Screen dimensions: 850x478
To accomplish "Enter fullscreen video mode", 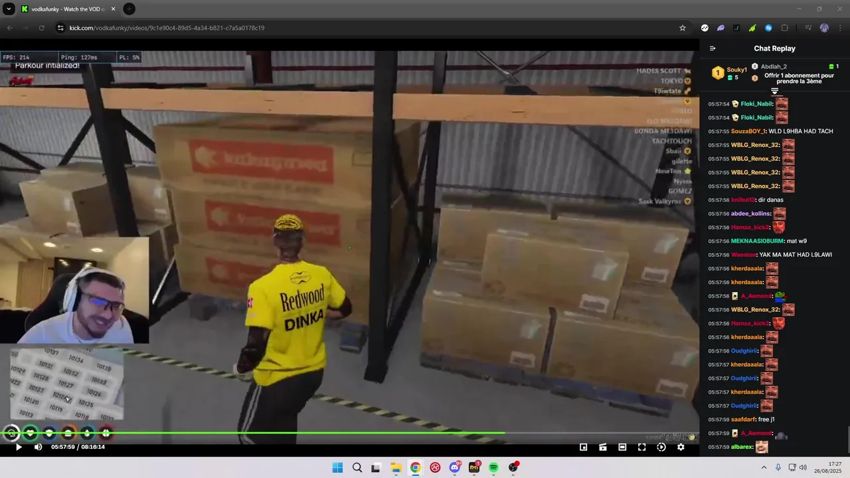I will point(641,447).
